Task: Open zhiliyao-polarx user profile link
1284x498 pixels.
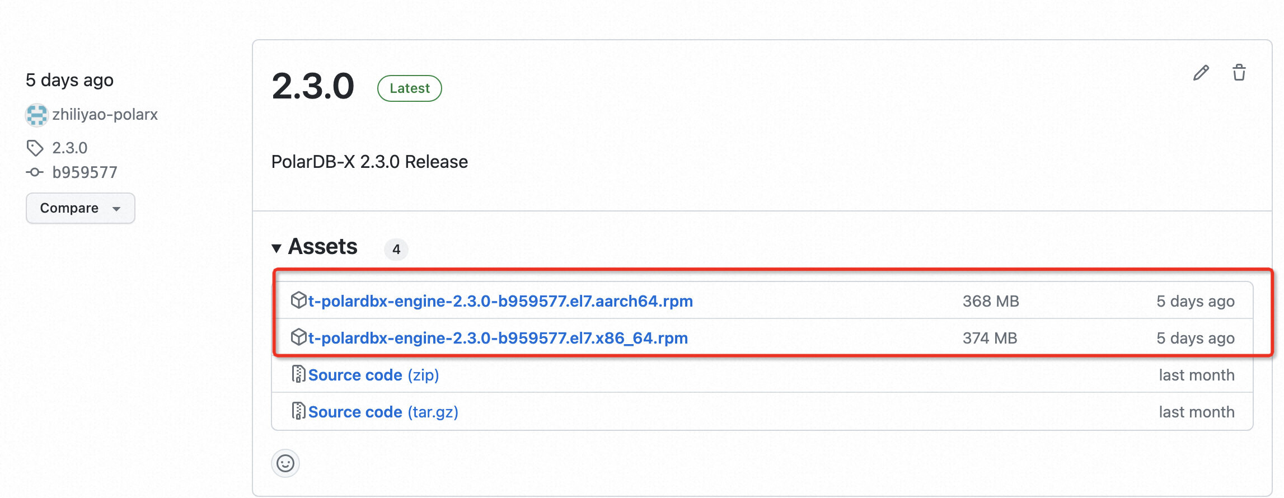Action: pos(105,115)
